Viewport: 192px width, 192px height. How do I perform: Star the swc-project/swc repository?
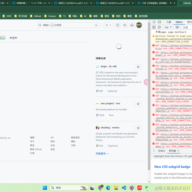click(138, 104)
